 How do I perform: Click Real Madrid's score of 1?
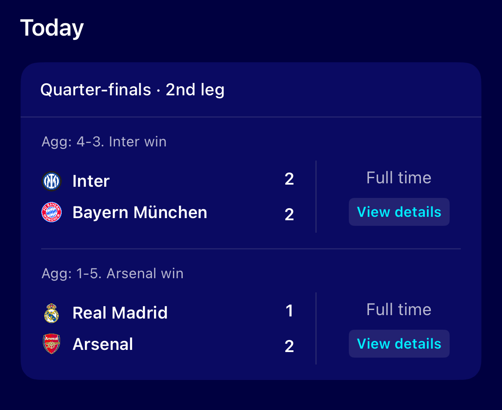tap(289, 311)
